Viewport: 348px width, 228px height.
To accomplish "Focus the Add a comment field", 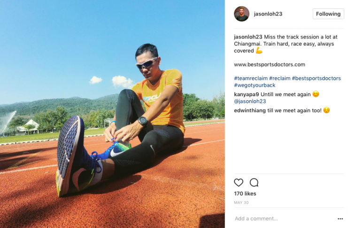I will coord(284,219).
